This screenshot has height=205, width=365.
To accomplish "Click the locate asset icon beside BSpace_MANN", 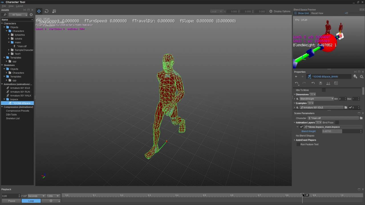I will (355, 77).
